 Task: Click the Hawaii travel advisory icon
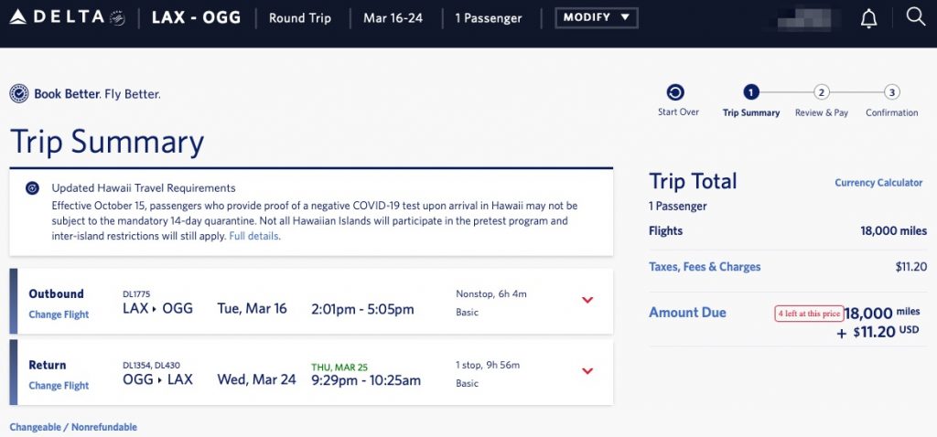(x=32, y=188)
